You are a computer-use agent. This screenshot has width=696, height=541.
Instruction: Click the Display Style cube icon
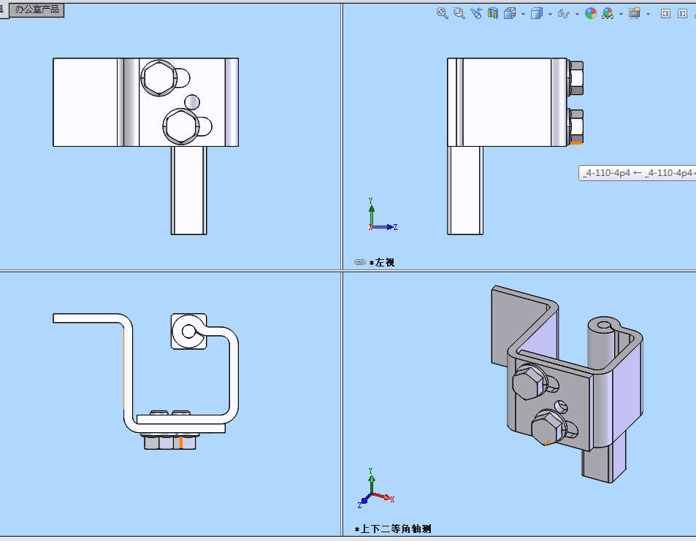tap(538, 13)
